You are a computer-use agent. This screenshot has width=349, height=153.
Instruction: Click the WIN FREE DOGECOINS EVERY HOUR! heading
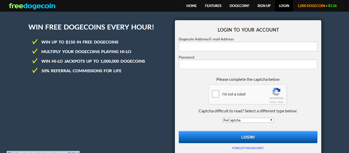click(91, 27)
